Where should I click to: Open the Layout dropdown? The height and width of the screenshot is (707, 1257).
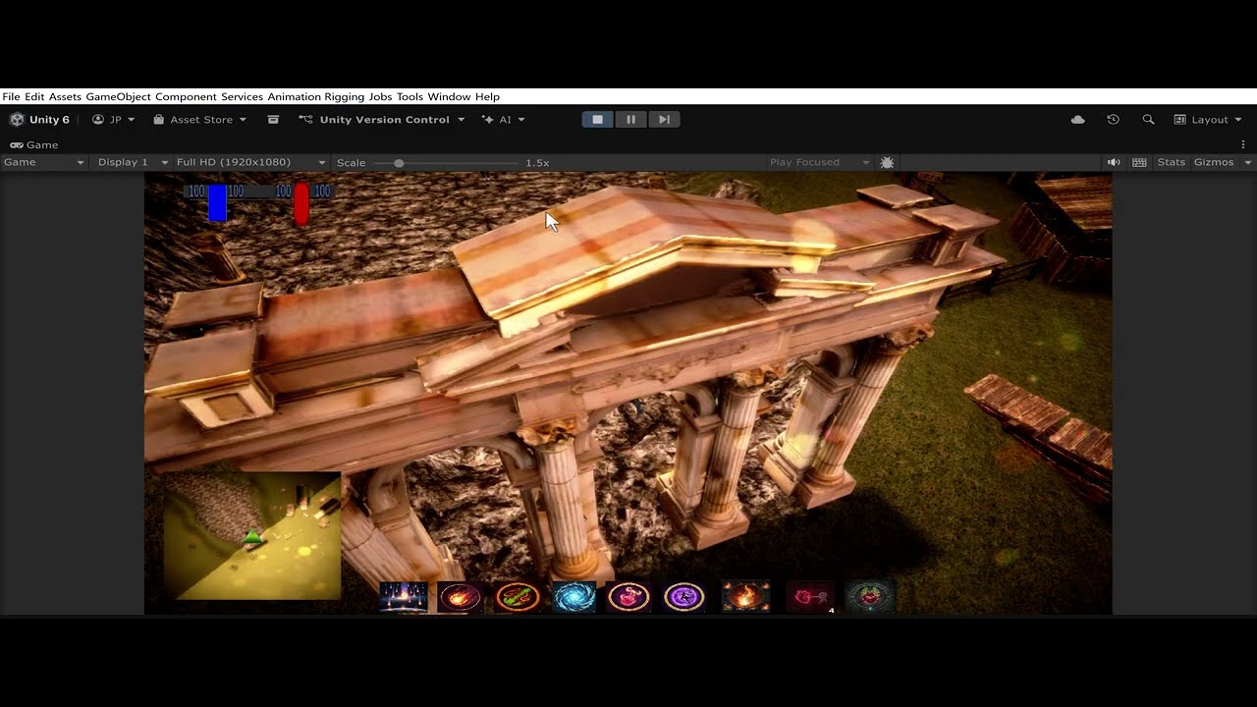pos(1208,120)
